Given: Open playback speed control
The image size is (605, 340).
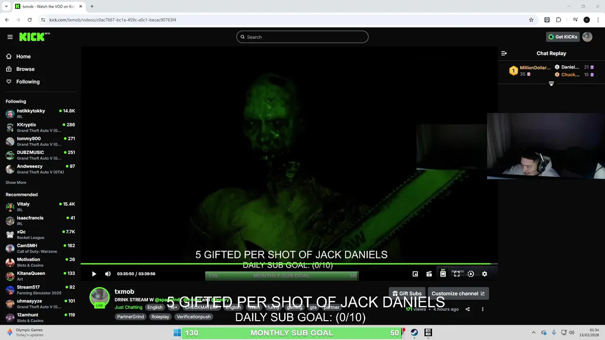Looking at the screenshot, I should [x=471, y=274].
